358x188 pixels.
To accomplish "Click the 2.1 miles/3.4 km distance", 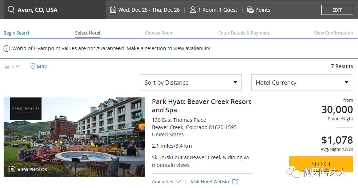I will click(172, 146).
